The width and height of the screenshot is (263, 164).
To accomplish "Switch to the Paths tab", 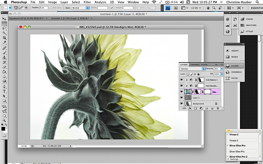I will tap(204, 65).
